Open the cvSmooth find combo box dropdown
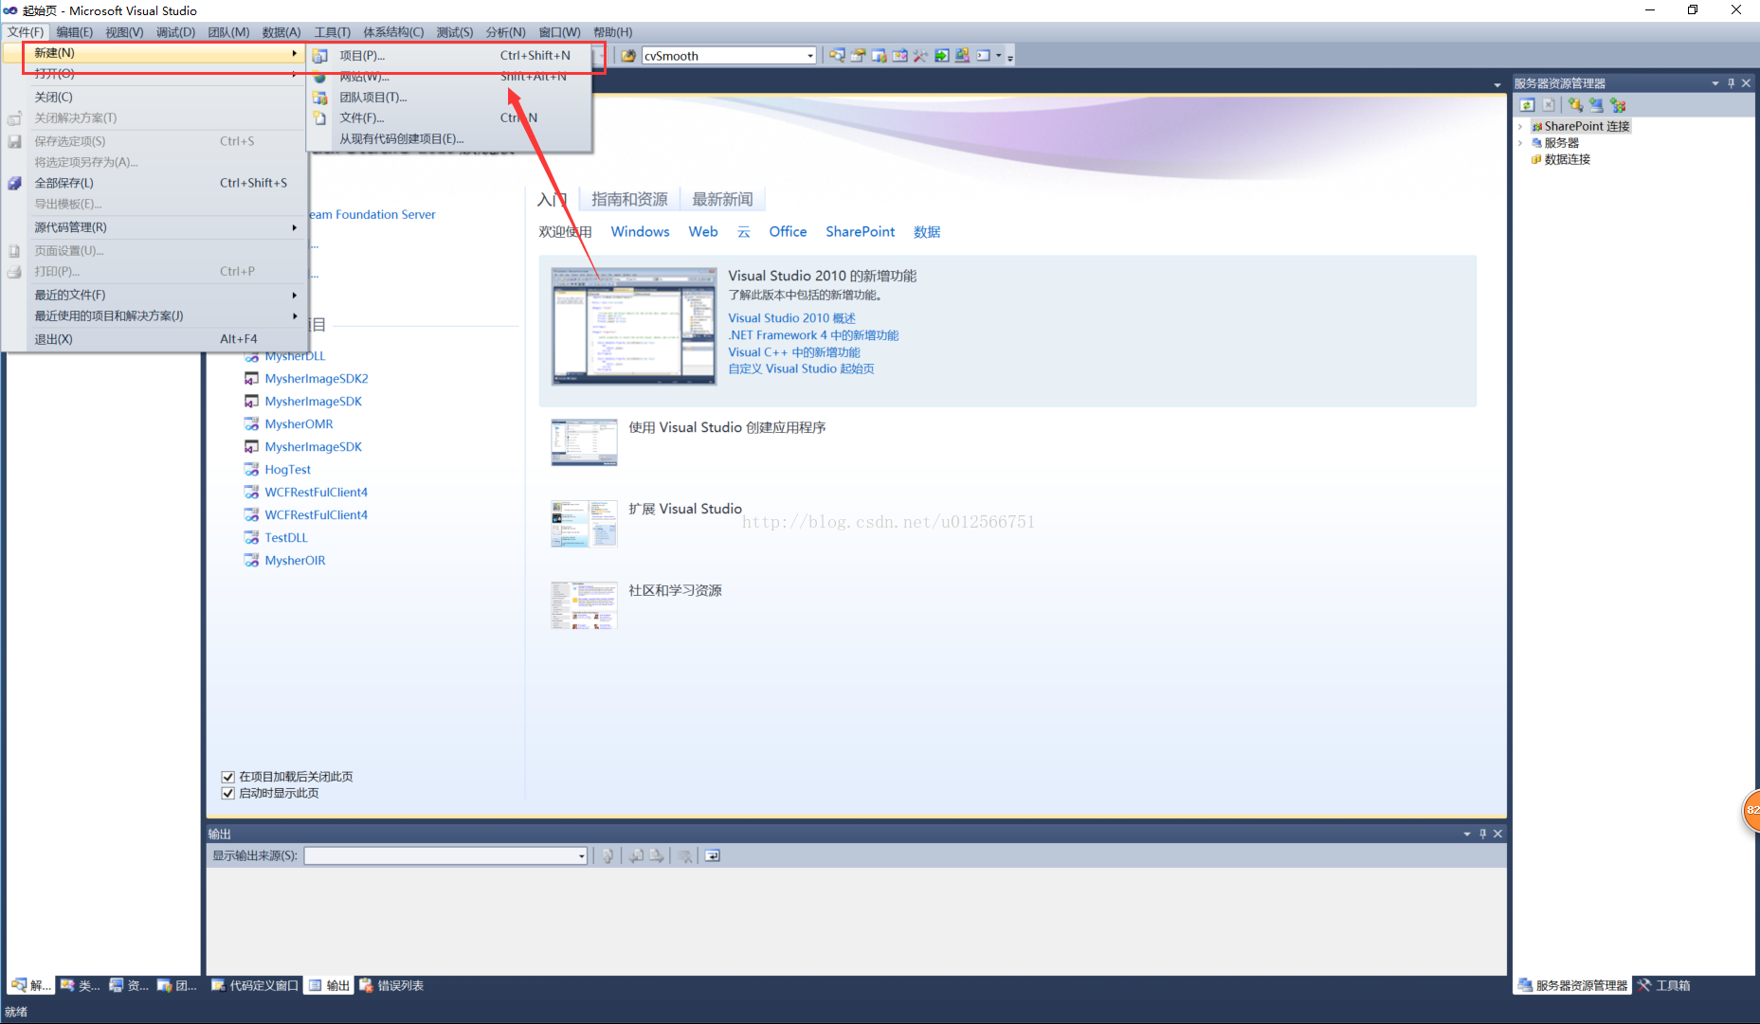 (x=809, y=56)
